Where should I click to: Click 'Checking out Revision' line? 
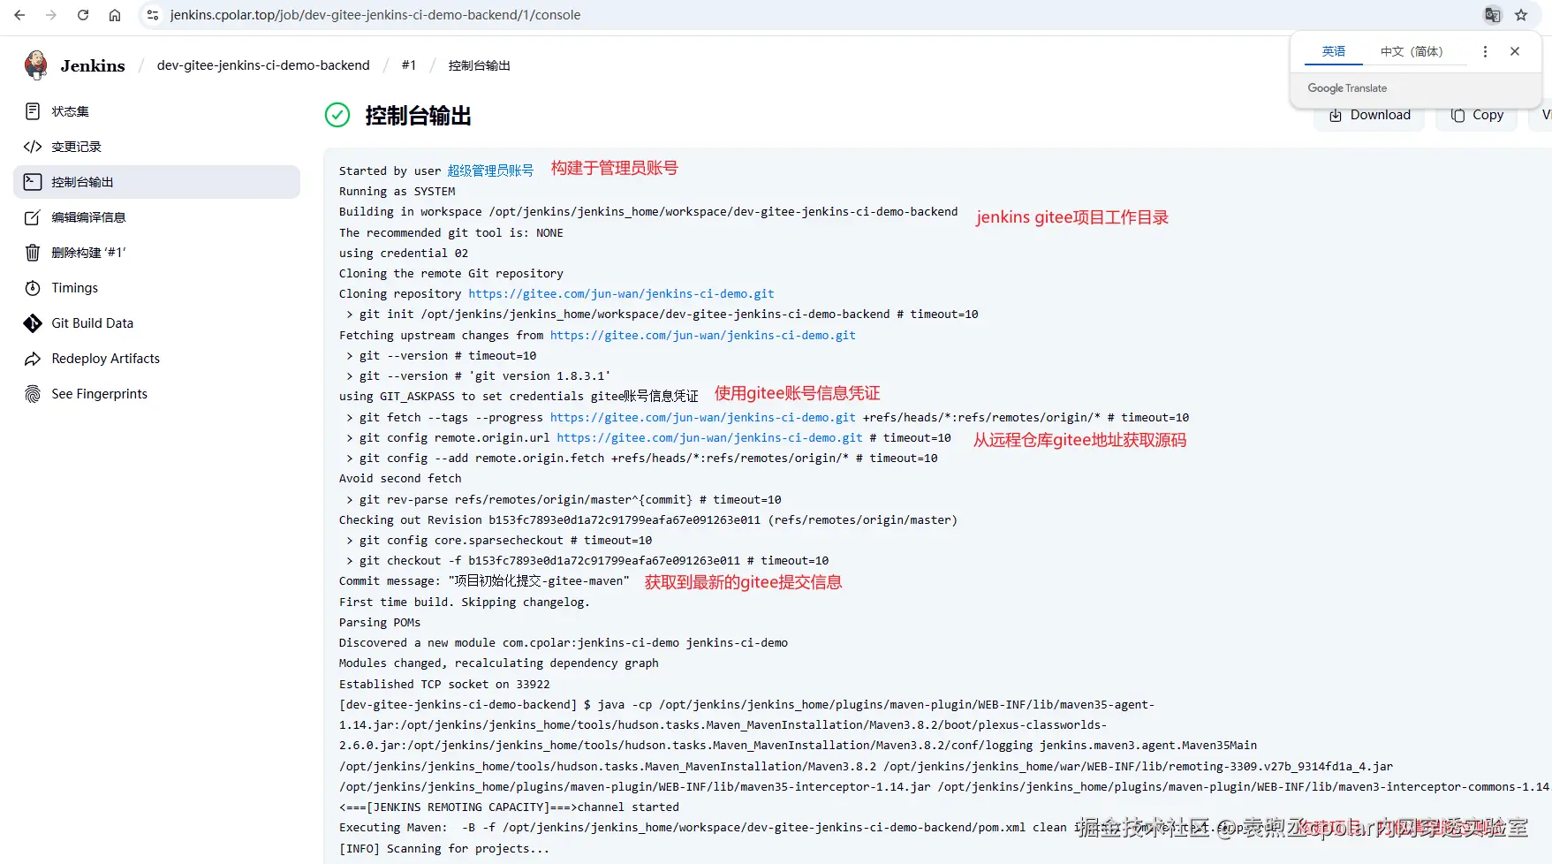pos(648,519)
